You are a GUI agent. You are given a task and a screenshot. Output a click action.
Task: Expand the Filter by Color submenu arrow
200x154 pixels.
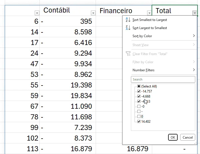[x=194, y=62]
